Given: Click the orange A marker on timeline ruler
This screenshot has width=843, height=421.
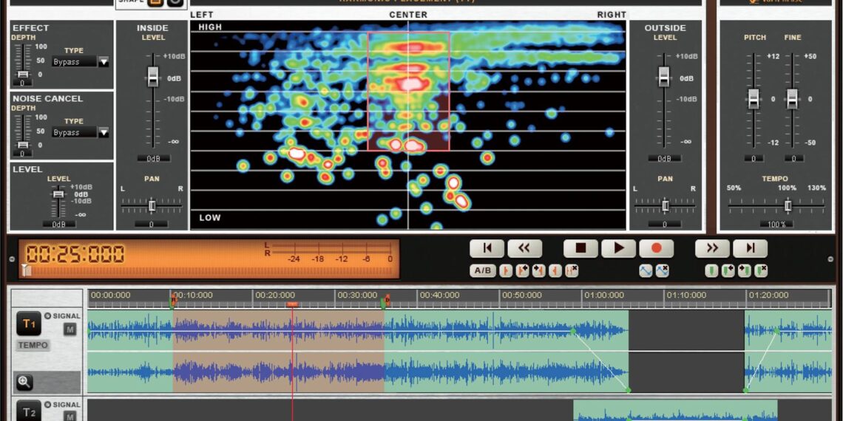Looking at the screenshot, I should pyautogui.click(x=172, y=301).
